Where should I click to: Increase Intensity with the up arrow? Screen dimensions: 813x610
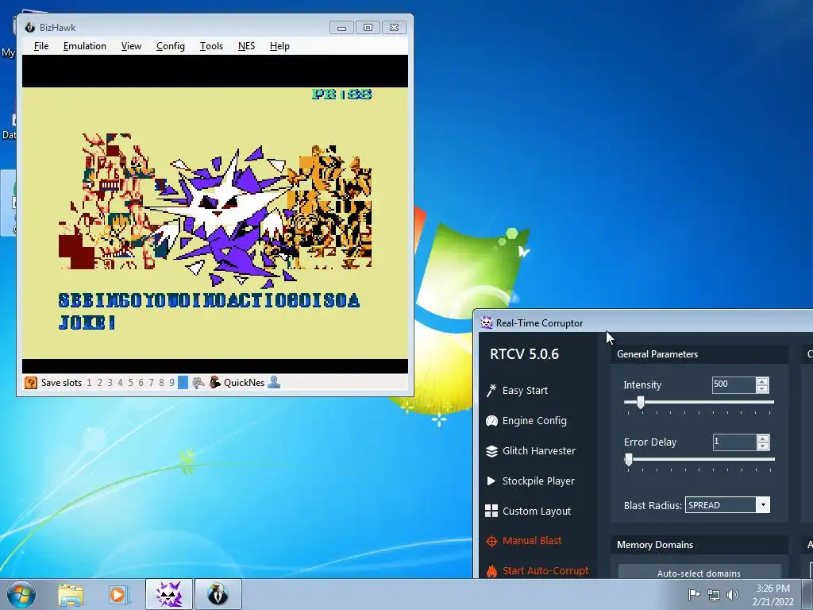tap(762, 381)
